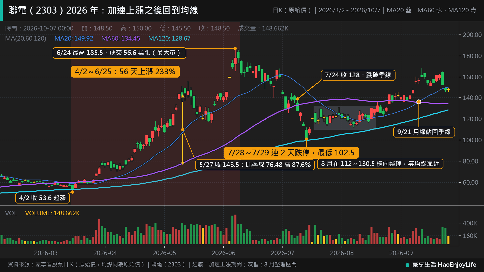Select the cyan MA120: 128.67 legend
The height and width of the screenshot is (272, 484).
pyautogui.click(x=169, y=38)
